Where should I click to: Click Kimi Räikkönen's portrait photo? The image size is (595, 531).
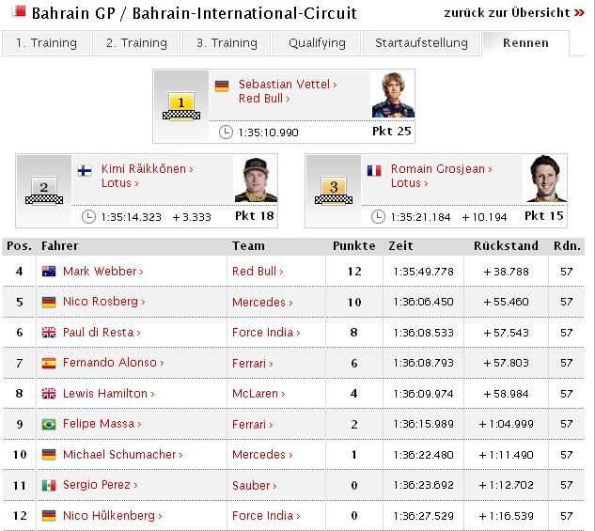[256, 180]
